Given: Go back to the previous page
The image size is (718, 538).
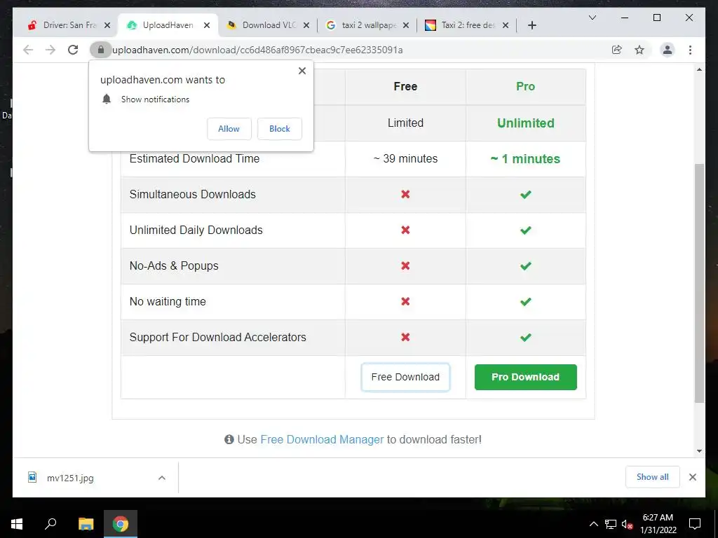Looking at the screenshot, I should tap(28, 50).
